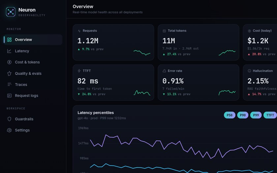
Task: Click the pulse icon on Requests card
Action: pos(79,31)
